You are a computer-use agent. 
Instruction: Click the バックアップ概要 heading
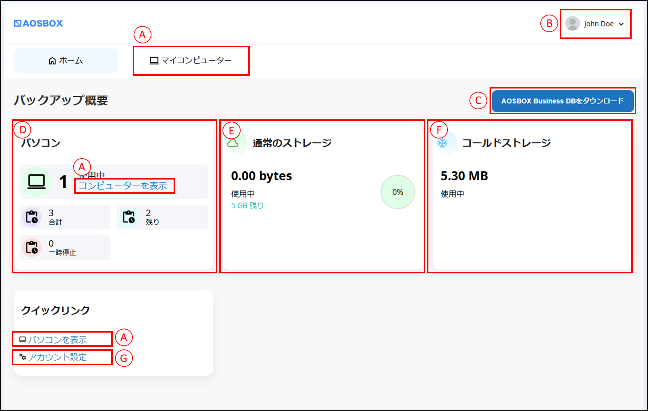click(x=61, y=100)
